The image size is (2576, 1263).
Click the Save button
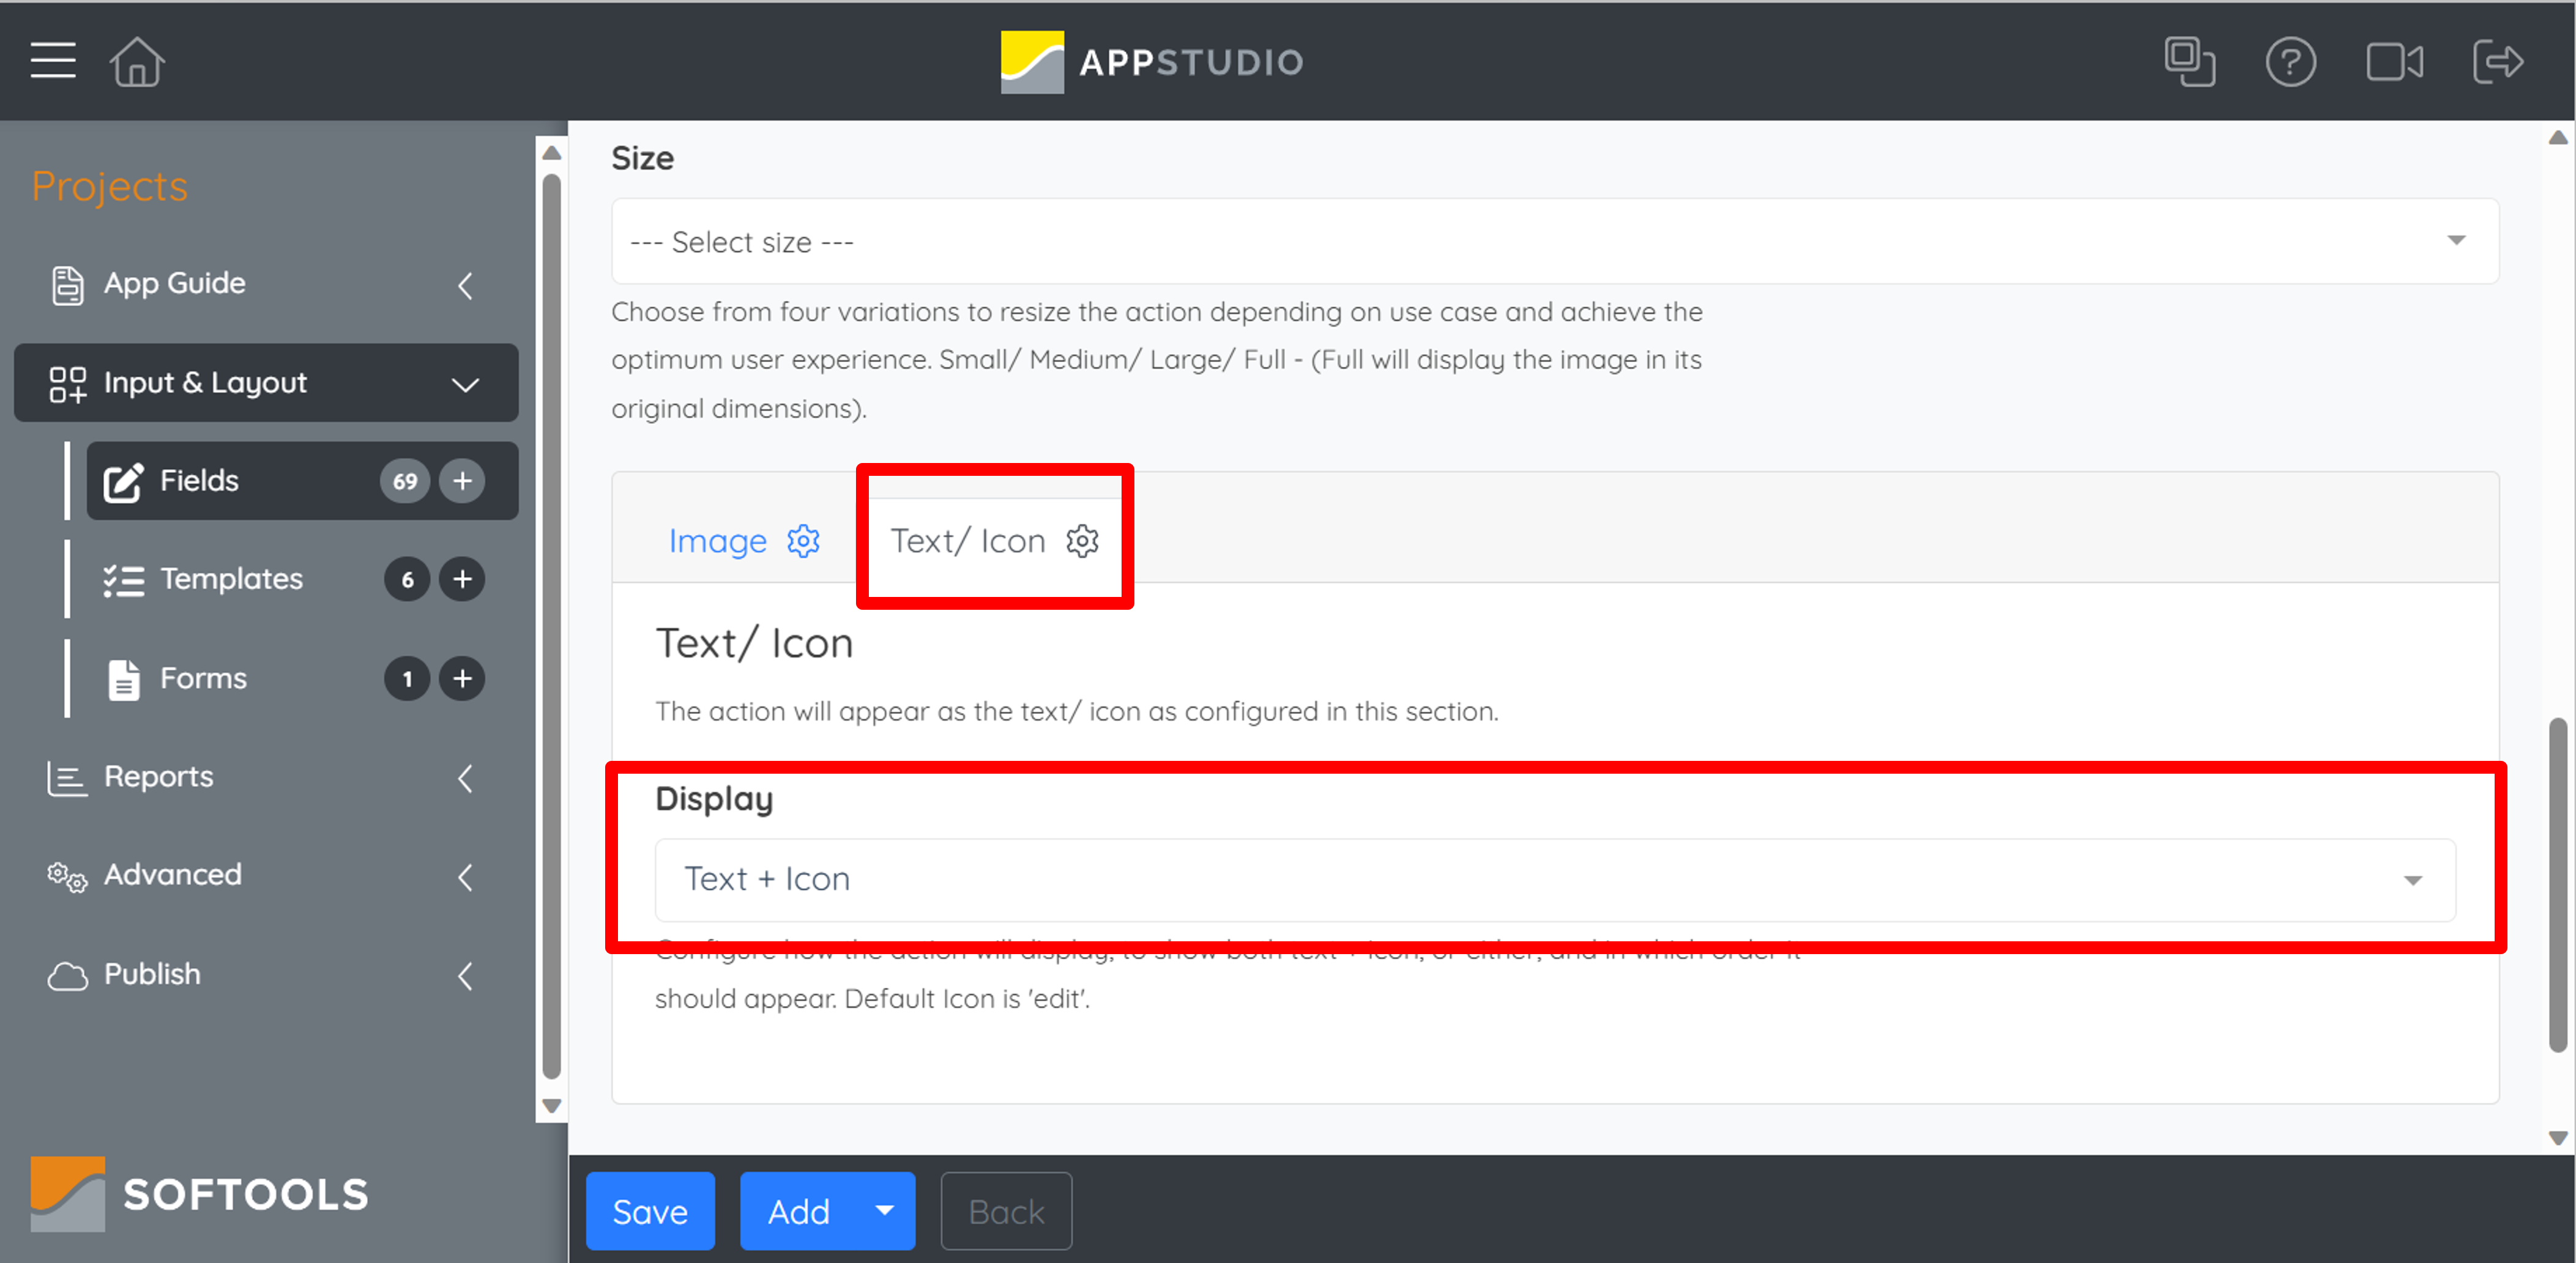point(649,1211)
